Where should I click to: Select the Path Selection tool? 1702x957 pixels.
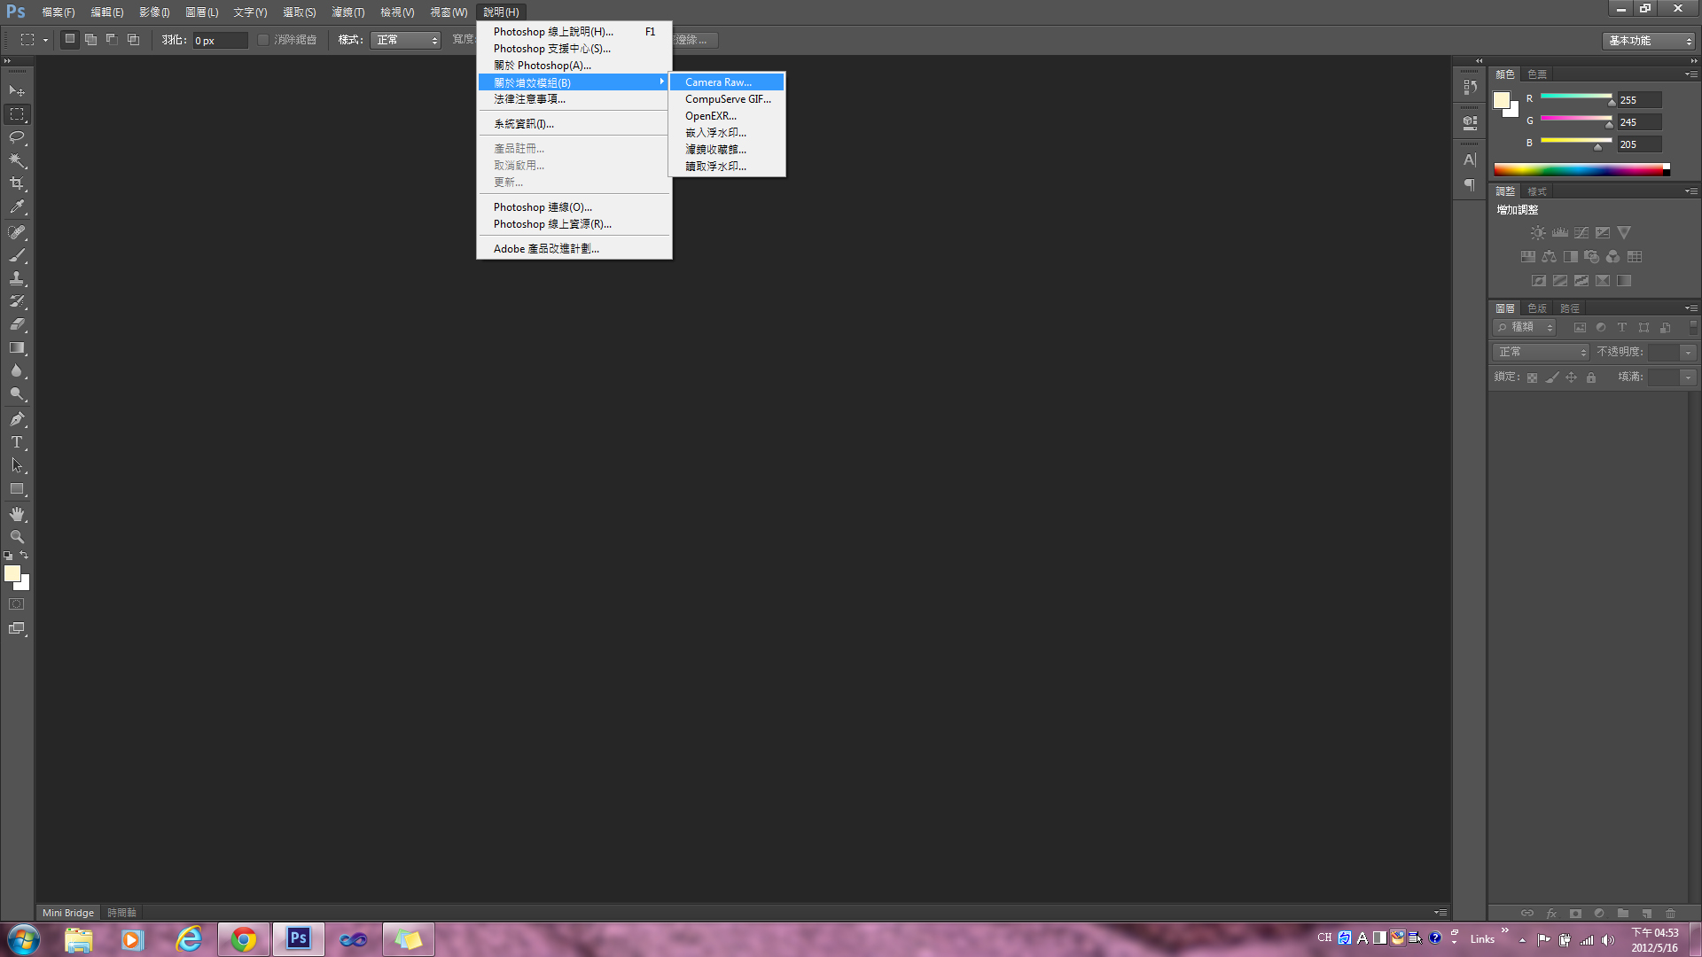(x=17, y=465)
